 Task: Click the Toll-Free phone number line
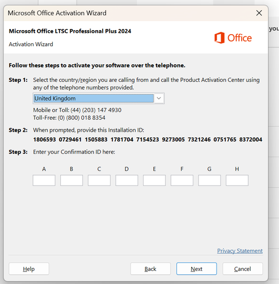[x=69, y=118]
